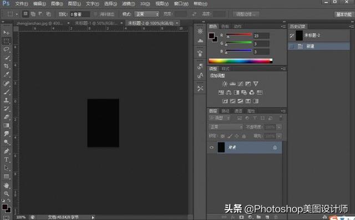This screenshot has height=220, width=355.
Task: Select the Crop tool
Action: pos(6,66)
